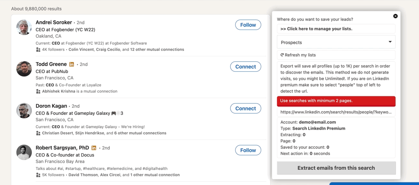The image size is (419, 185).
Task: Click 'CEO at PubNub' headline
Action: tap(52, 71)
